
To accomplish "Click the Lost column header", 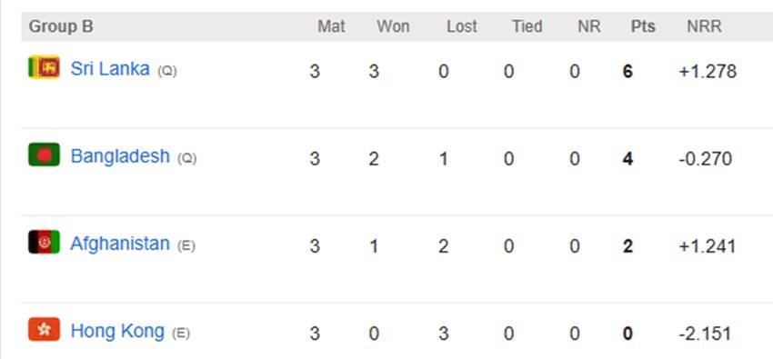I will [462, 26].
